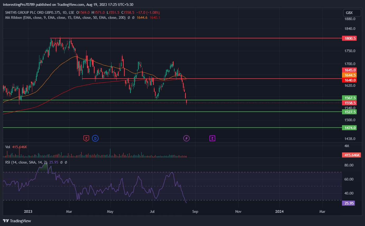Viewport: 365px width, 226px height.
Task: Select the MA Ribbon indicator legend
Action: tap(66, 17)
